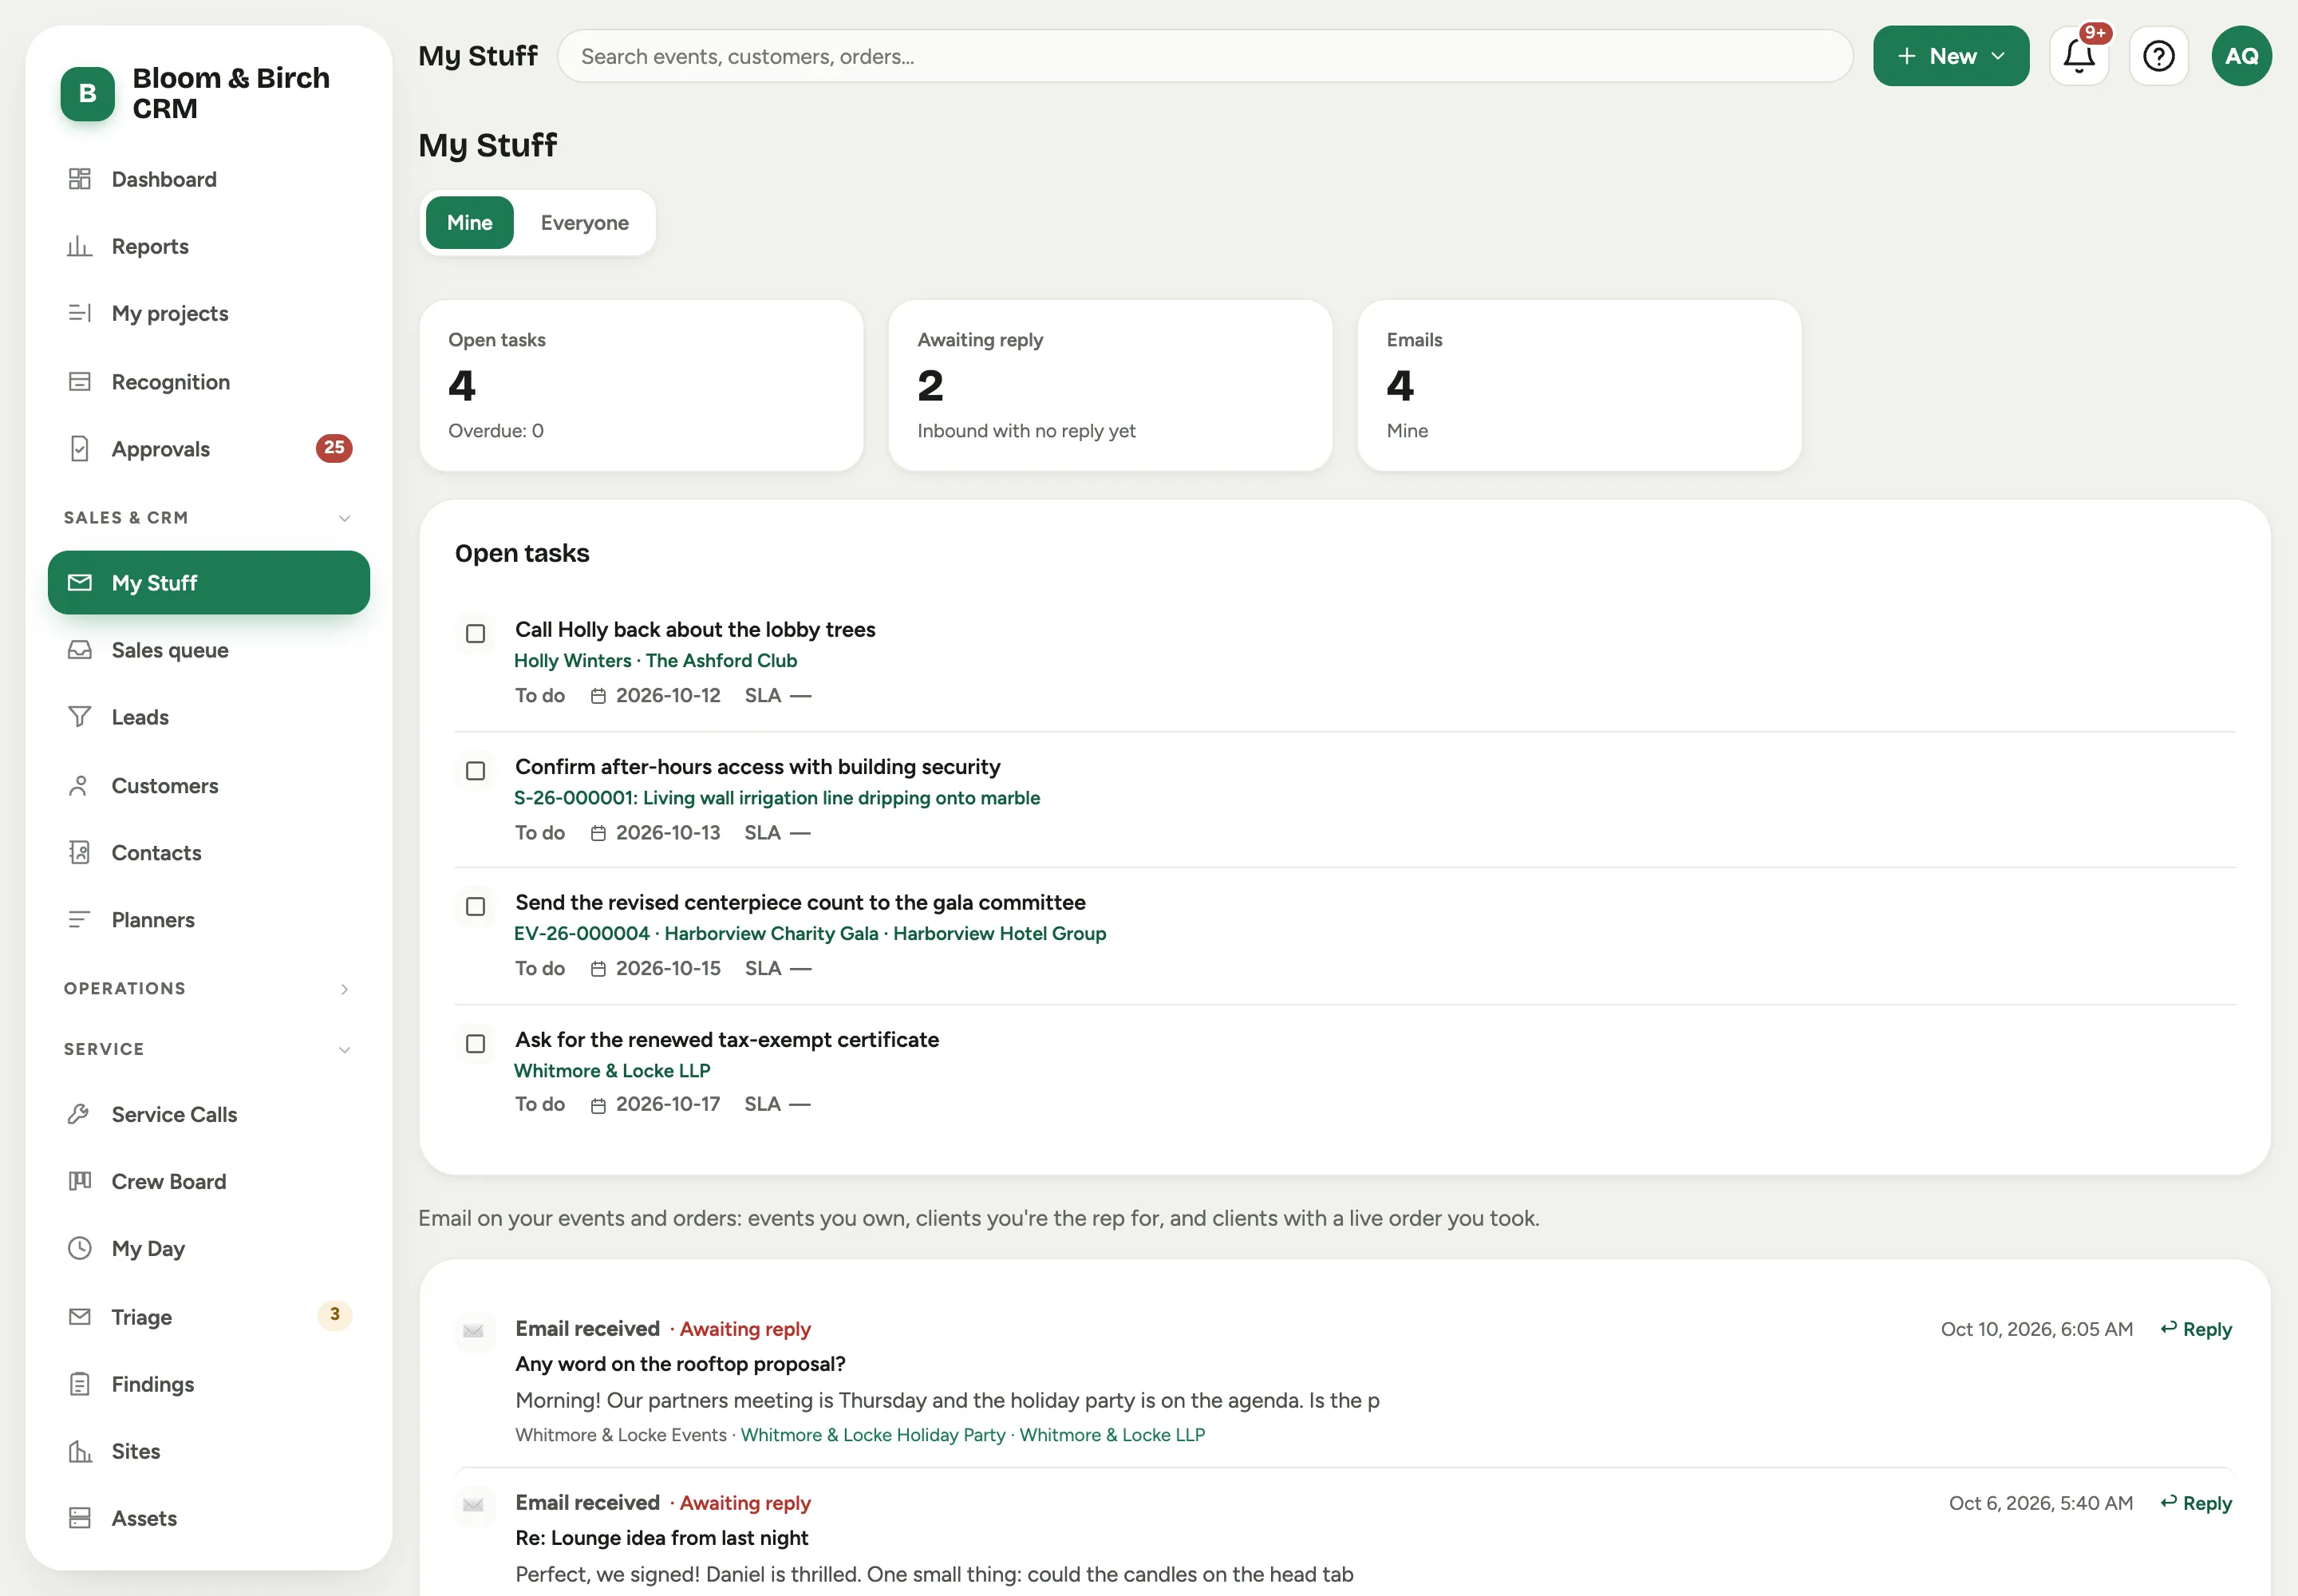Viewport: 2298px width, 1596px height.
Task: Click the search events, customers, orders field
Action: (x=1205, y=56)
